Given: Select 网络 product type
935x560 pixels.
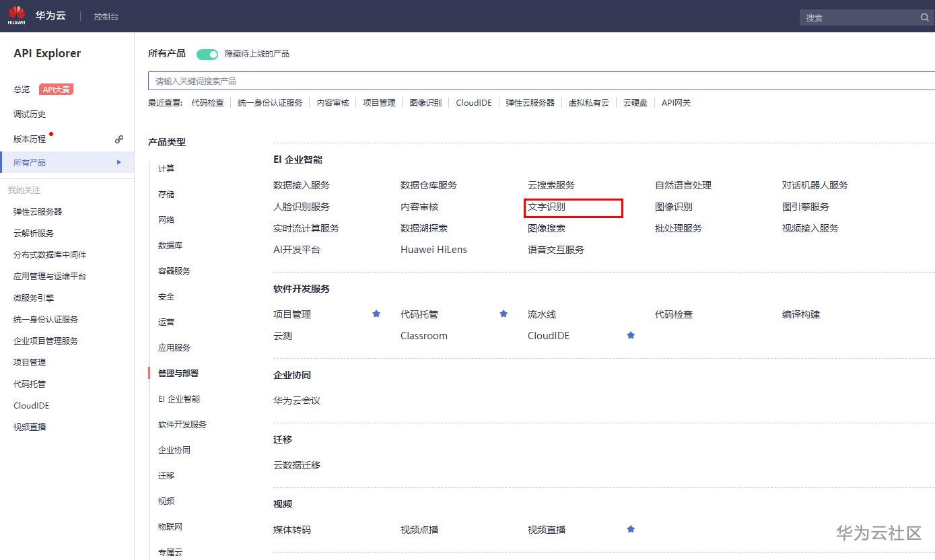Looking at the screenshot, I should [x=166, y=219].
